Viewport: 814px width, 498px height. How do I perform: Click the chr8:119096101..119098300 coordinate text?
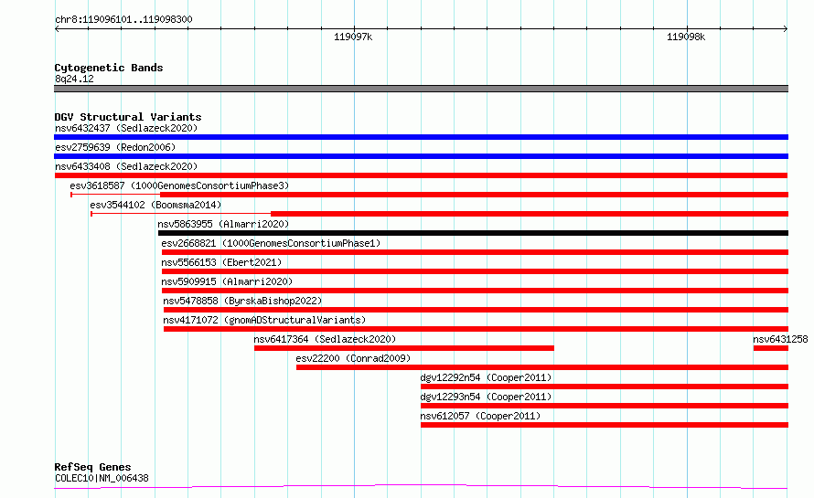pos(123,19)
